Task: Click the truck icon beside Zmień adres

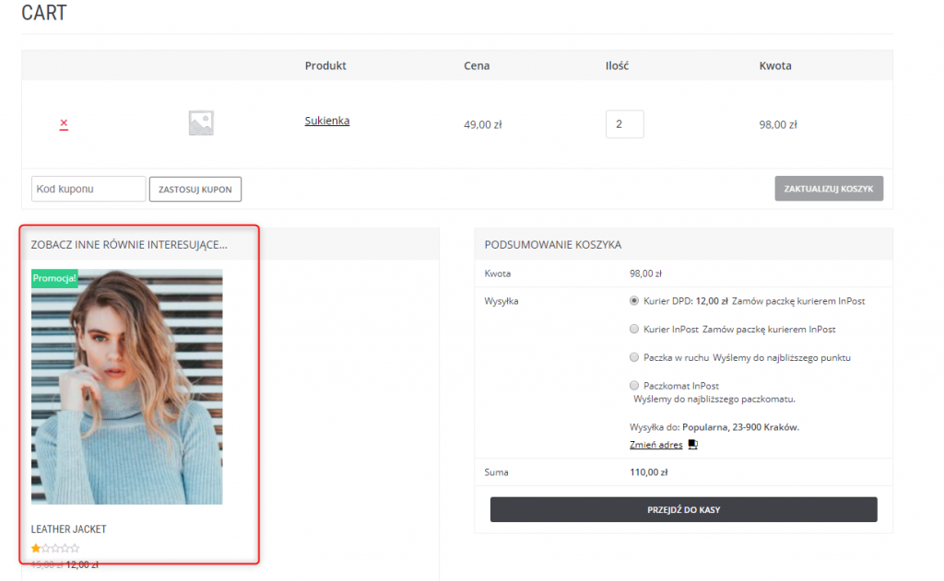Action: [693, 445]
